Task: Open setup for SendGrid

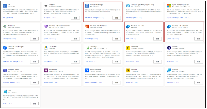Action: 199,83
